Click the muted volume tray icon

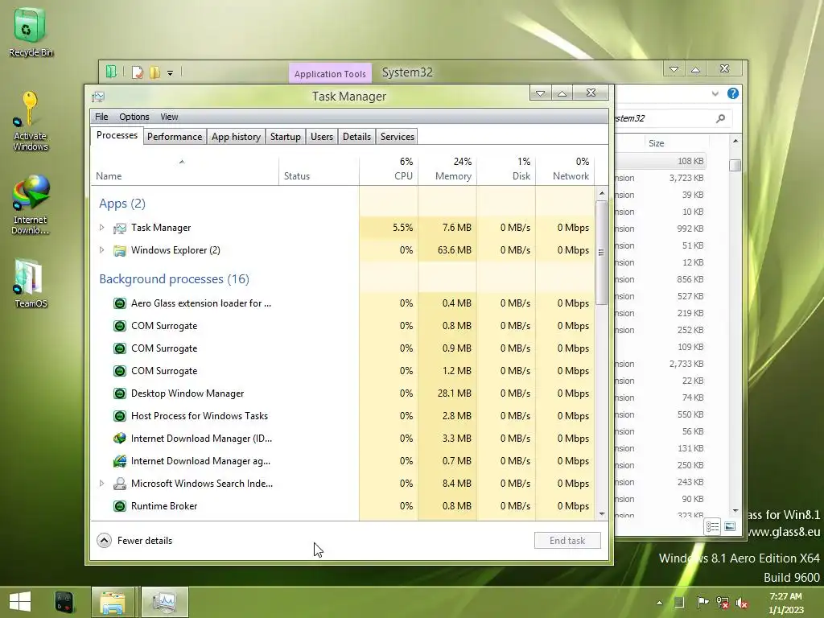(742, 603)
